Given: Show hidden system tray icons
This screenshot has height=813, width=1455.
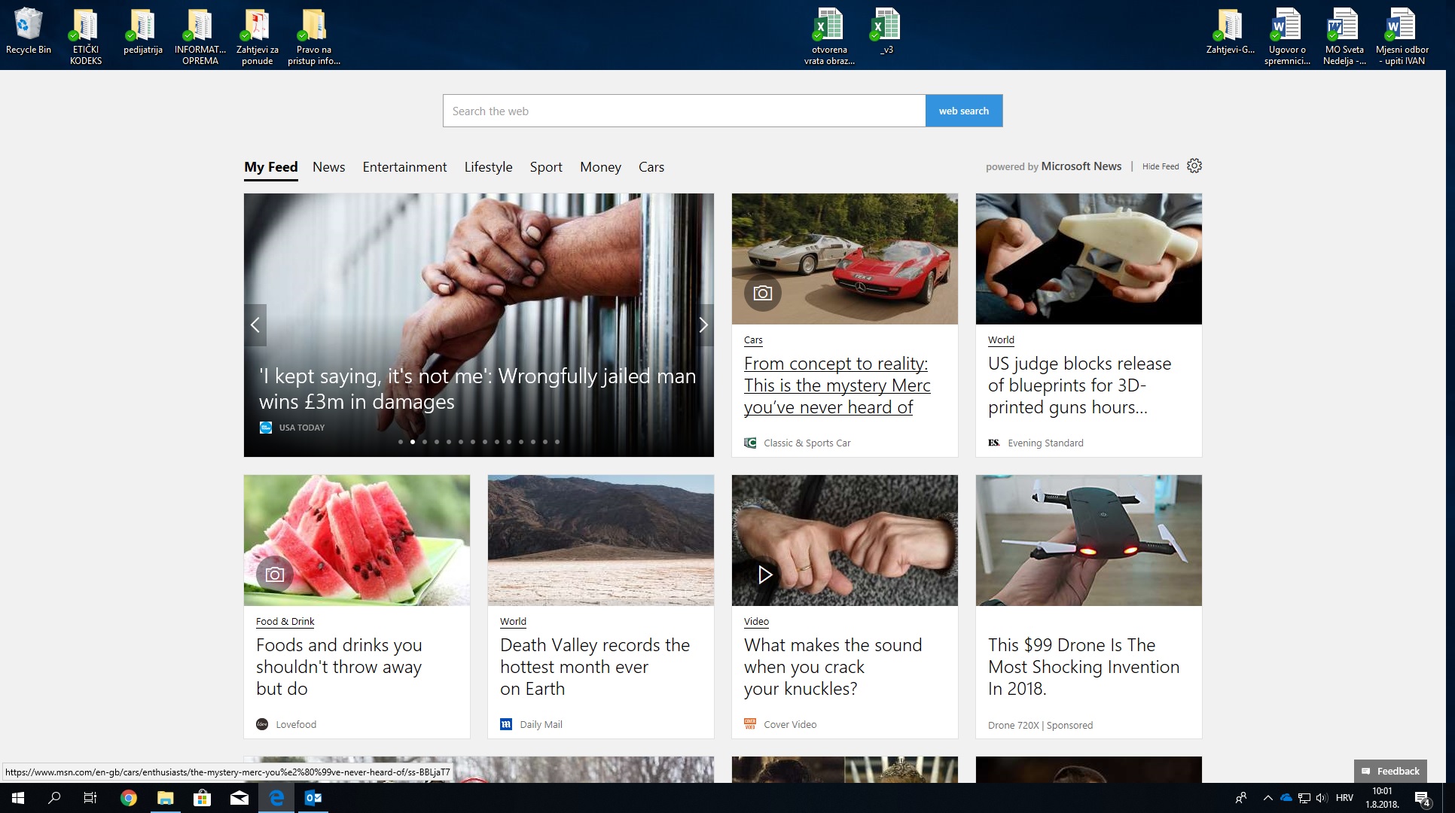Looking at the screenshot, I should click(x=1267, y=798).
